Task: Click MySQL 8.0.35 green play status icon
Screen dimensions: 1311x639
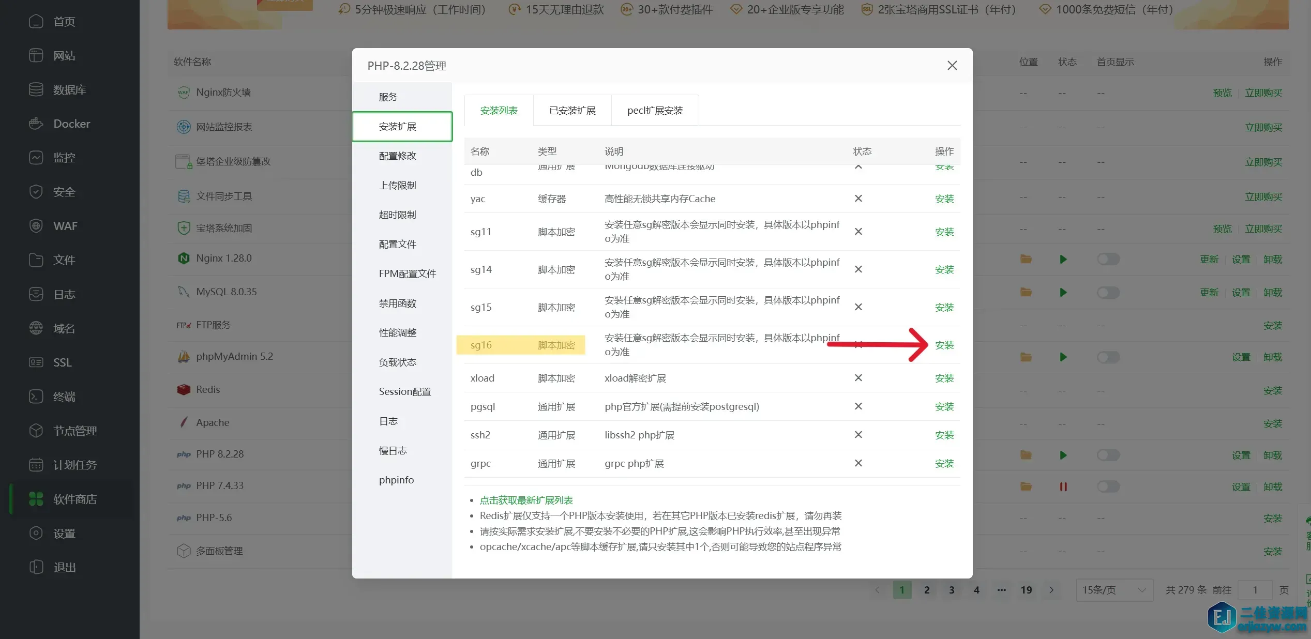Action: 1063,292
